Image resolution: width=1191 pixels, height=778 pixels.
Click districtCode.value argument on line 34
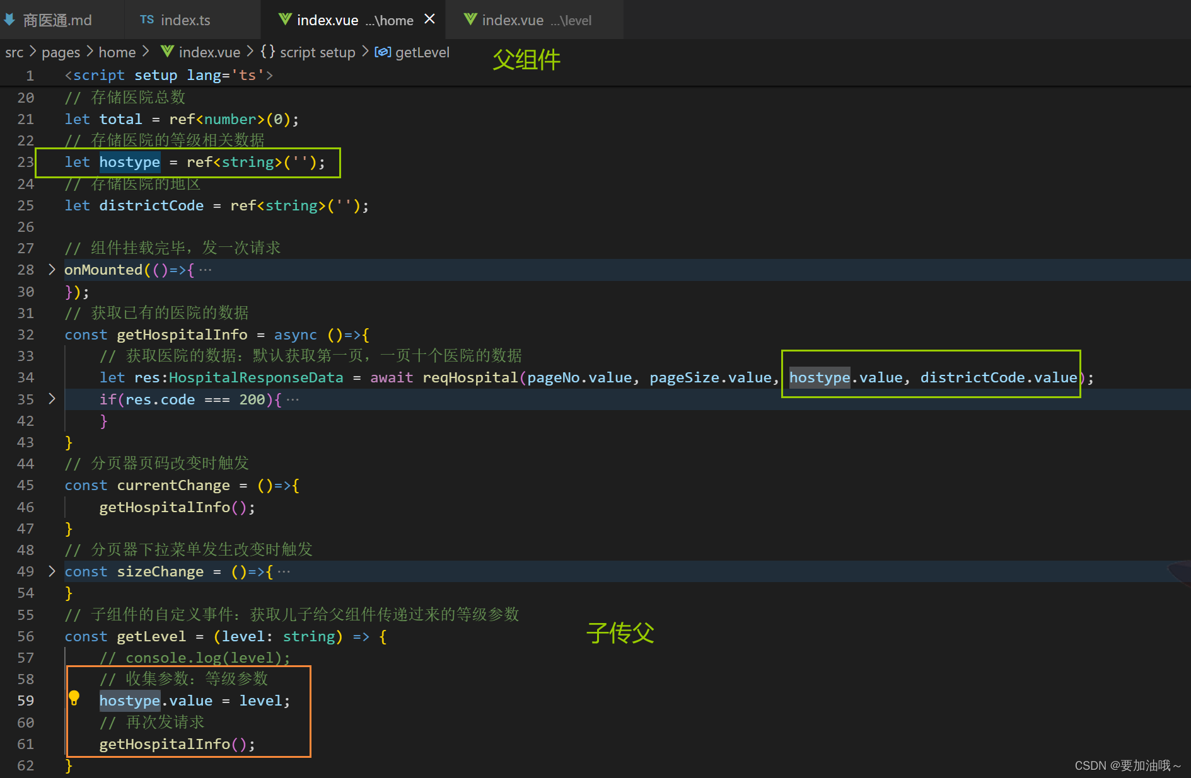tap(999, 377)
